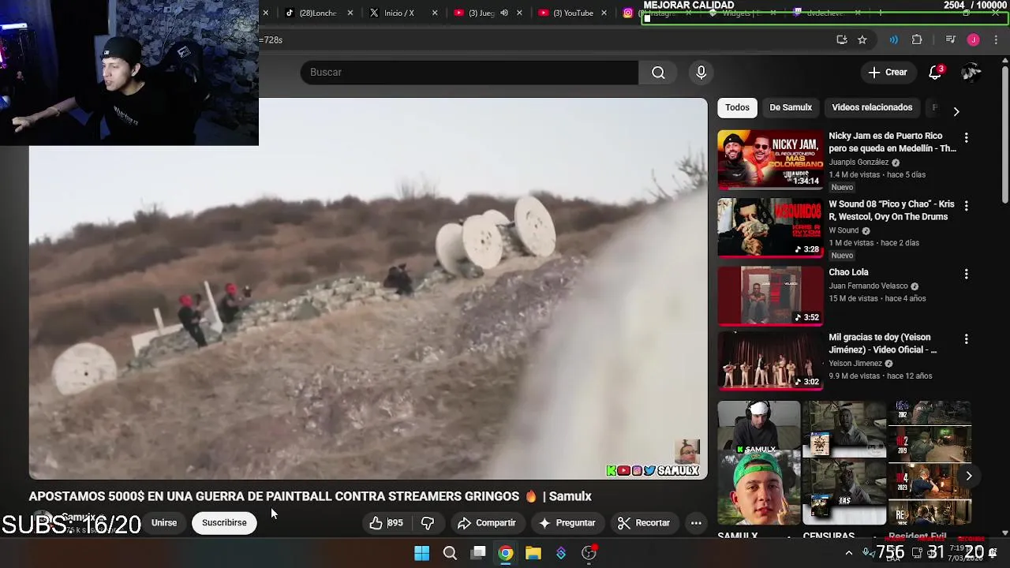Screen dimensions: 1010x568
Task: Click the Preguntar ask button
Action: coord(567,523)
